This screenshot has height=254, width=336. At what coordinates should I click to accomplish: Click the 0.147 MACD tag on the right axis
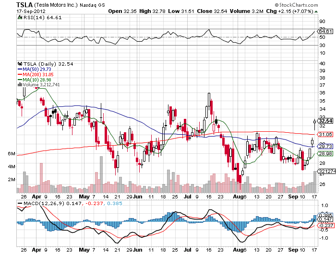pos(325,219)
